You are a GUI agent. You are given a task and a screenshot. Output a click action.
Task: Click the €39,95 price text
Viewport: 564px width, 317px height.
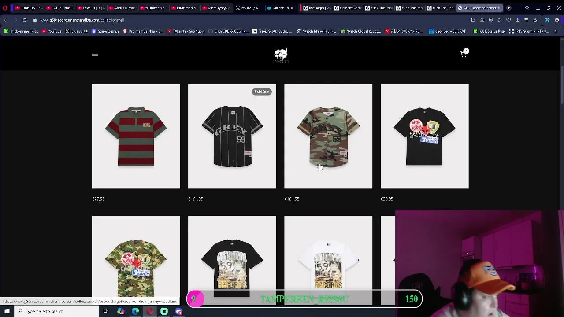point(387,199)
